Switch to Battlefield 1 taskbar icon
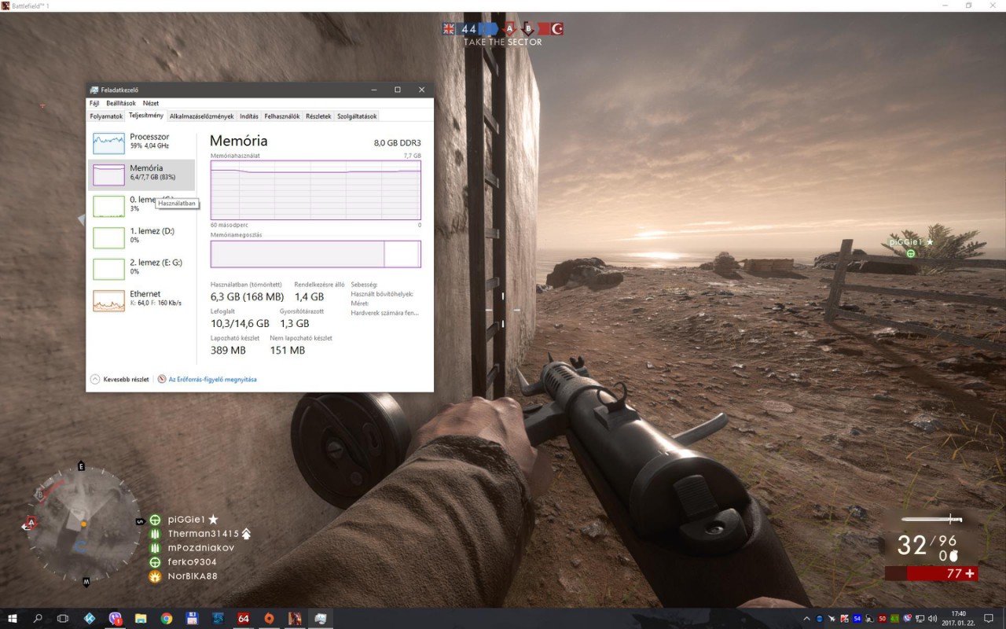 (x=295, y=618)
